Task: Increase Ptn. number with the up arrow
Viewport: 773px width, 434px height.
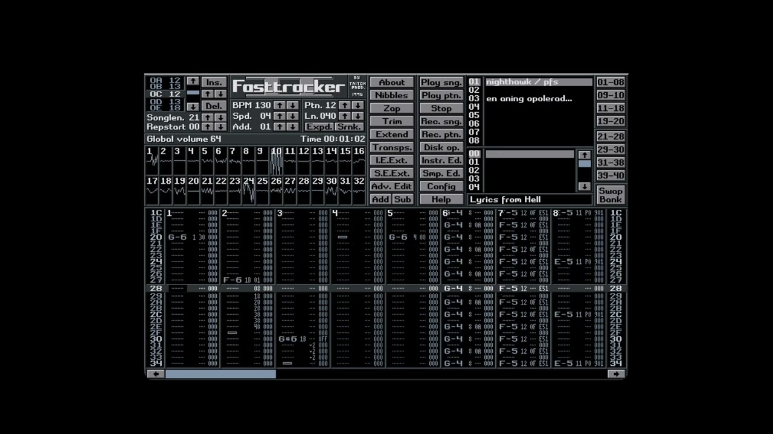Action: pyautogui.click(x=344, y=105)
